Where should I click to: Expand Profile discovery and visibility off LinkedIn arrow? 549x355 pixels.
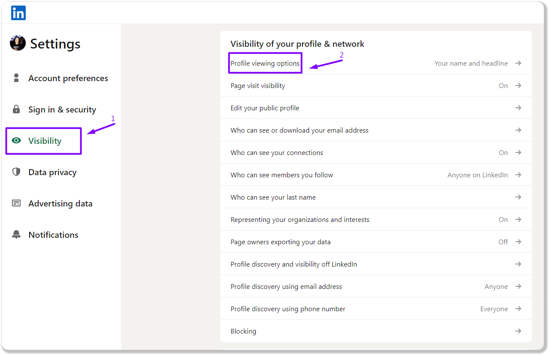click(x=518, y=264)
